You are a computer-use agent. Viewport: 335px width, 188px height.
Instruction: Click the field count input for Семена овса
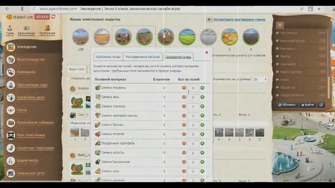coord(193,97)
